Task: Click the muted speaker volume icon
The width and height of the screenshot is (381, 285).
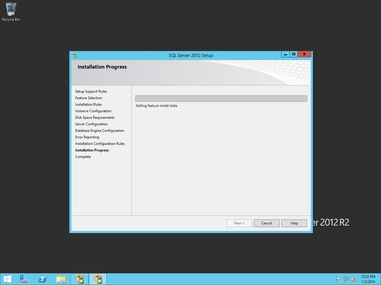Action: [x=353, y=279]
